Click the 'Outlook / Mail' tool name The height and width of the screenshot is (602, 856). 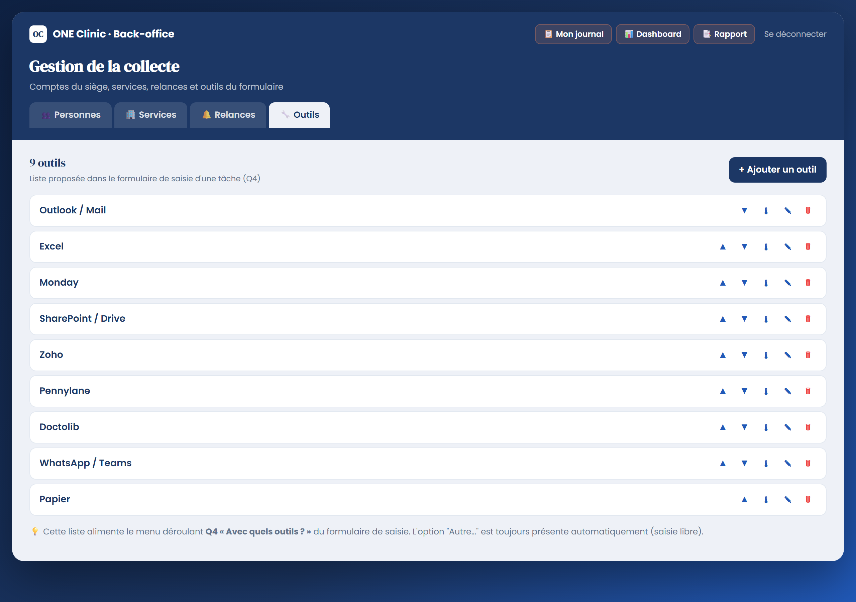click(x=73, y=210)
